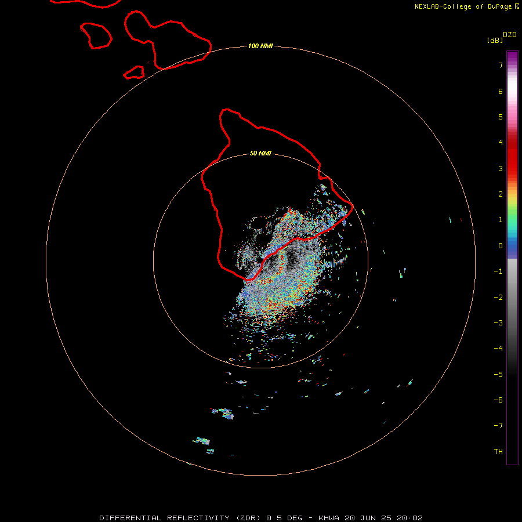Click the 3 value on the color scale

[501, 168]
